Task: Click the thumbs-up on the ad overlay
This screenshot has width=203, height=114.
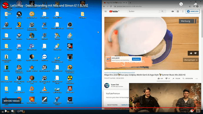Action: pos(191,53)
